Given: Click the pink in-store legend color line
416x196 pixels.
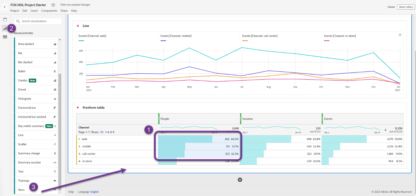Looking at the screenshot, I should [327, 41].
